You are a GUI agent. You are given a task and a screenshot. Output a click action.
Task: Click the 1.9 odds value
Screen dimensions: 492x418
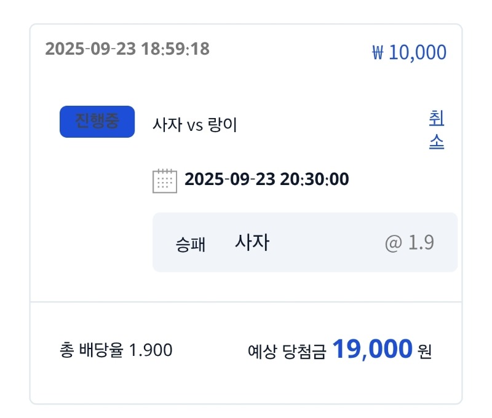(421, 242)
